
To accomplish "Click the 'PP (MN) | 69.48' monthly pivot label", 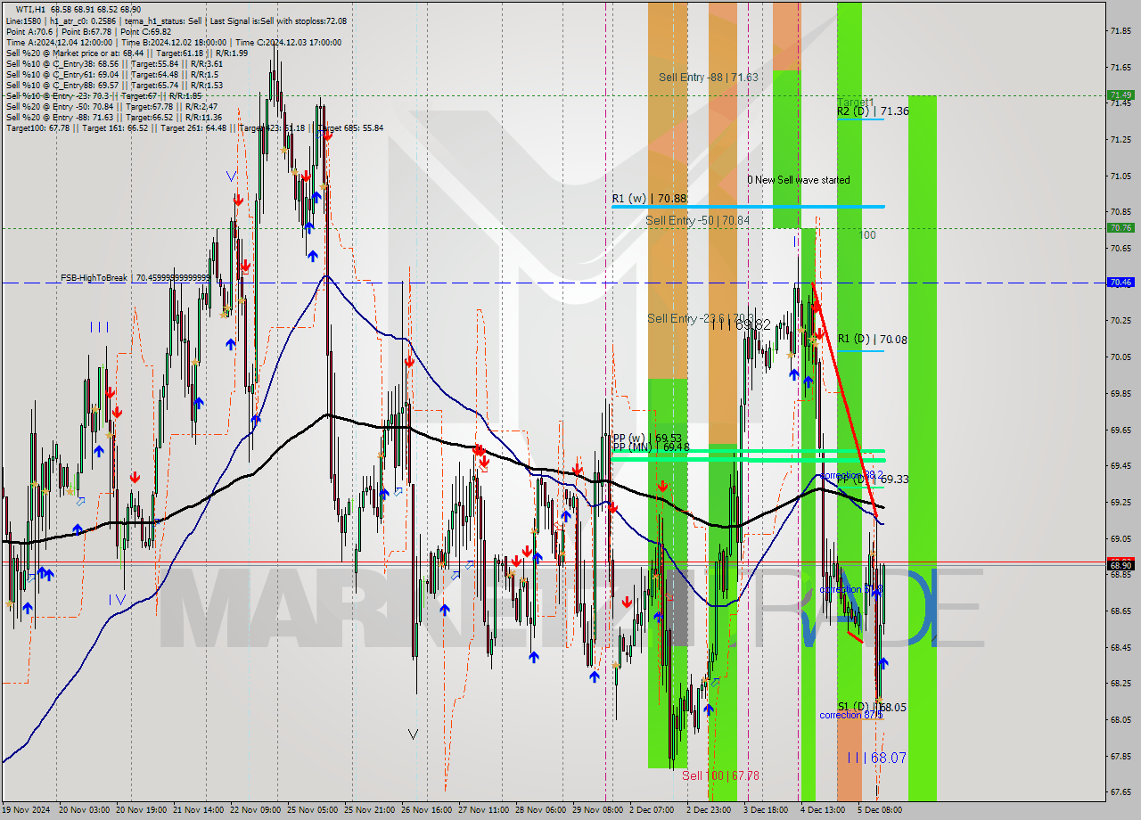I will click(x=651, y=447).
